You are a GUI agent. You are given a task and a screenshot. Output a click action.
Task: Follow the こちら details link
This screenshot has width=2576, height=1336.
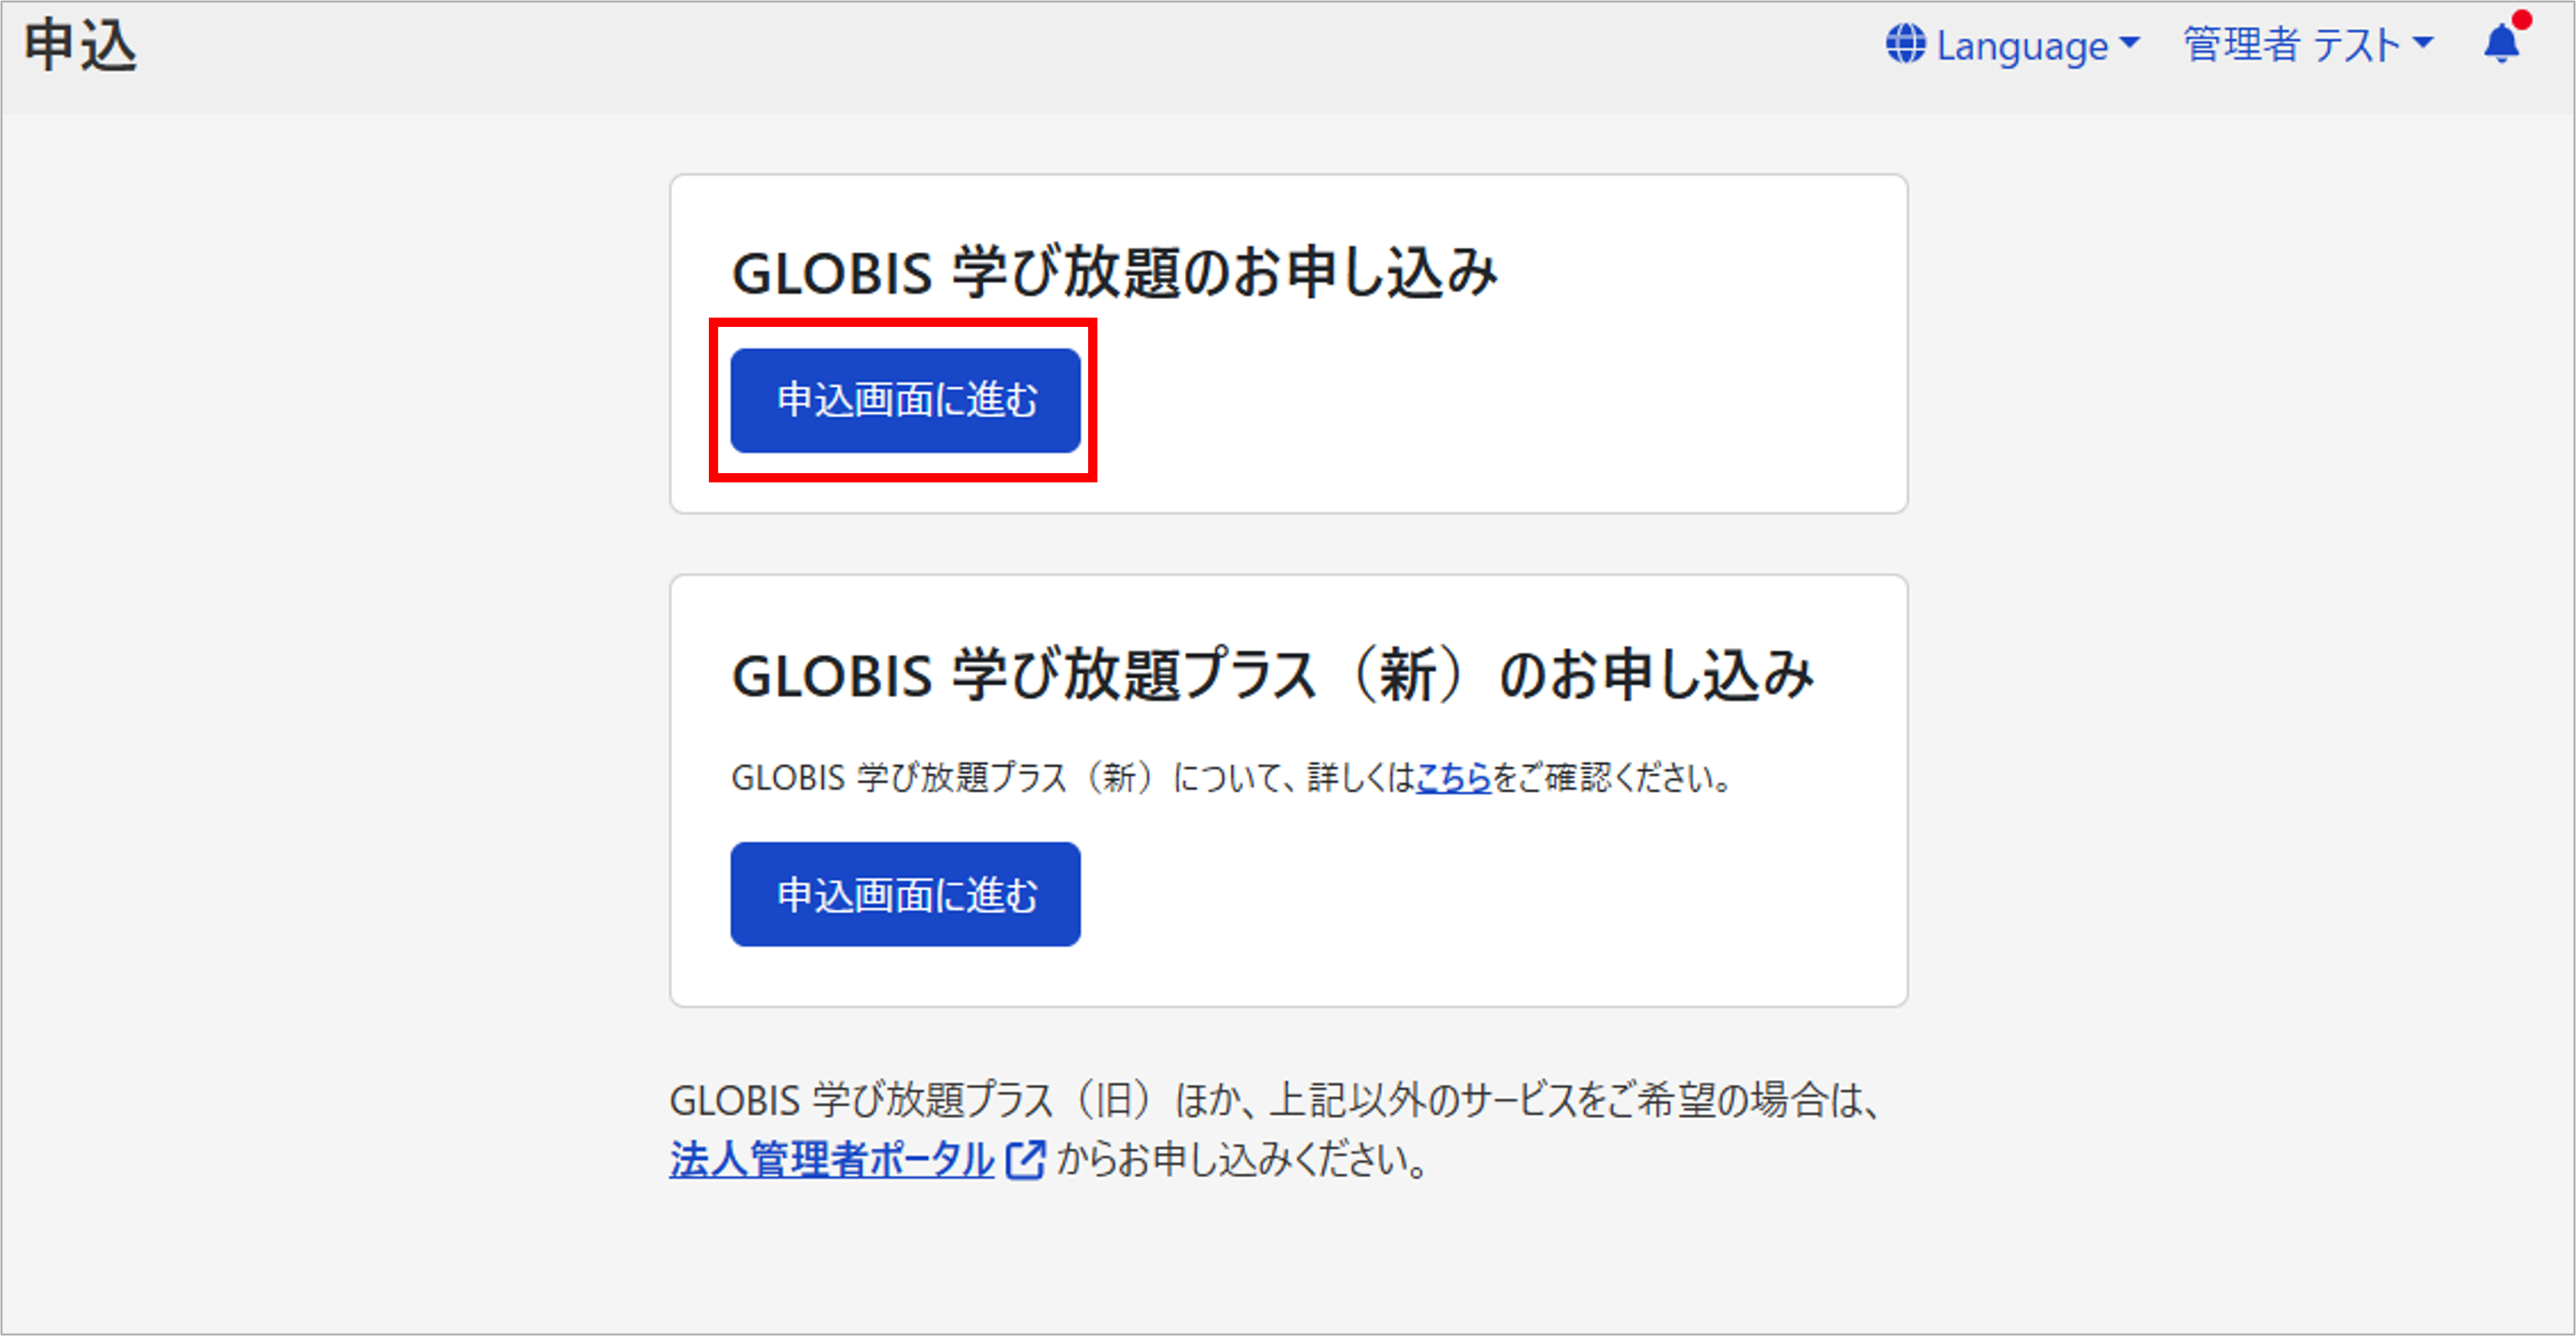[x=1453, y=777]
